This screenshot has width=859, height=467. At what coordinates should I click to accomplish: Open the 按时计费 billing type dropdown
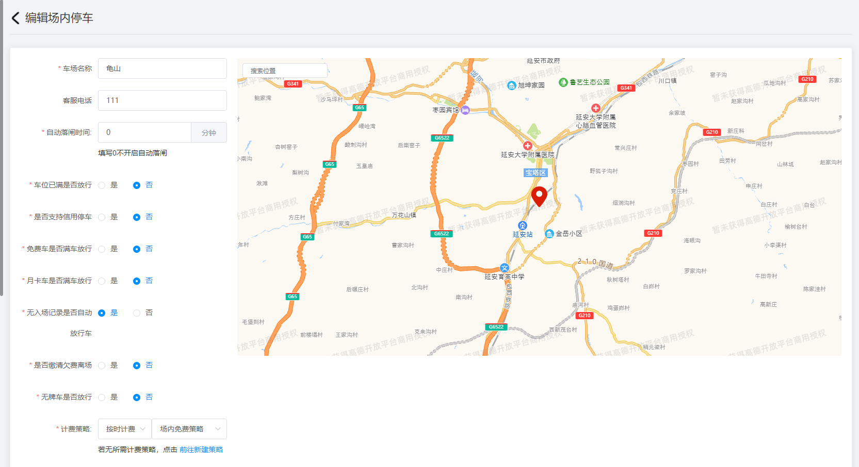click(x=125, y=429)
